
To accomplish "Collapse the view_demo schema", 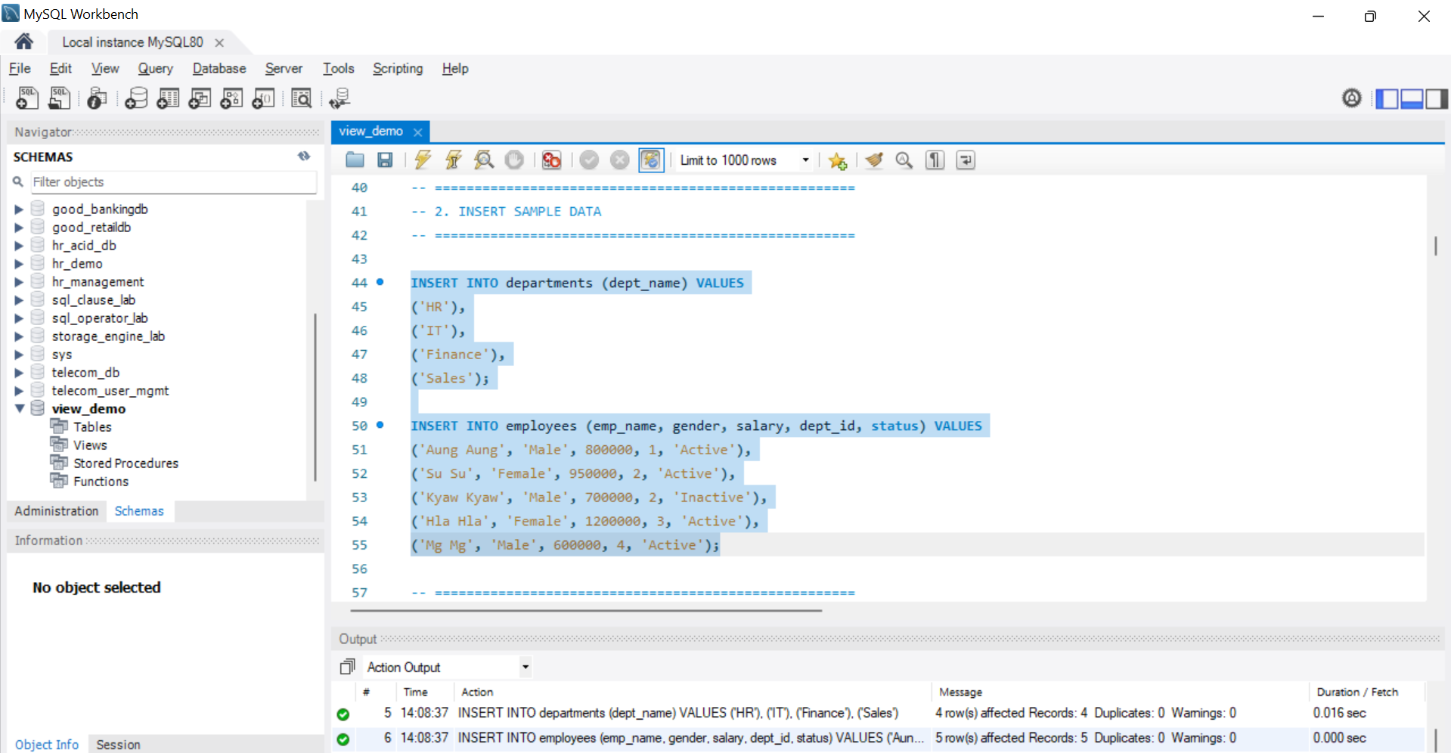I will pos(19,408).
